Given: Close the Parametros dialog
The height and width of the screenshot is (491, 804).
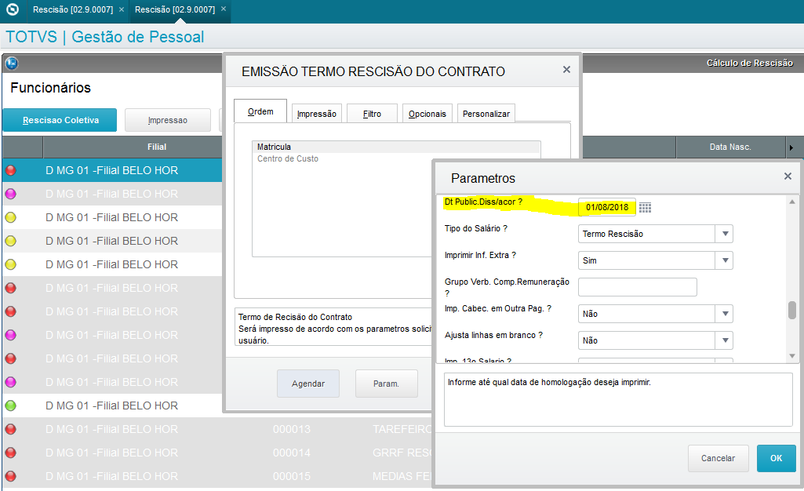Looking at the screenshot, I should 788,176.
